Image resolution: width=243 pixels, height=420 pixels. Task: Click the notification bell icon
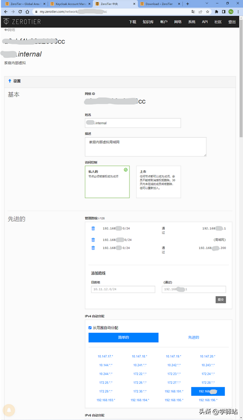pyautogui.click(x=9, y=410)
